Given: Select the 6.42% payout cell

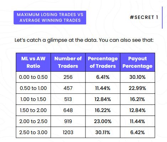Looking at the screenshot, I should (x=137, y=132).
